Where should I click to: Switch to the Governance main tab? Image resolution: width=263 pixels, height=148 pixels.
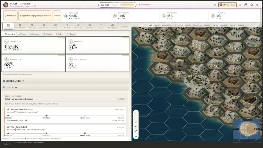(20, 26)
